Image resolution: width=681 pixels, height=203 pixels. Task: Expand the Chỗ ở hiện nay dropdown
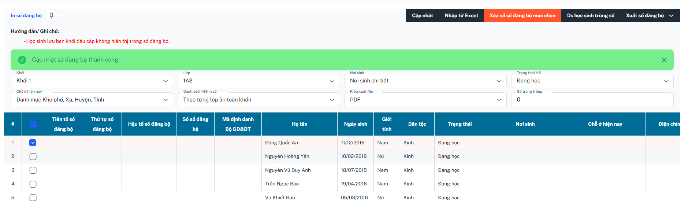coord(92,100)
